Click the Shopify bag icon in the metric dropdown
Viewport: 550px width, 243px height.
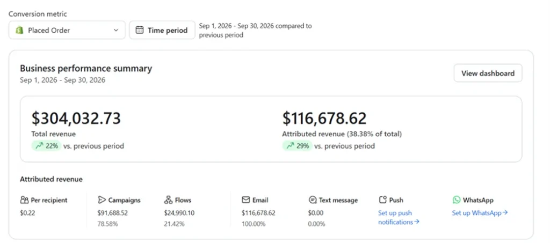point(19,30)
